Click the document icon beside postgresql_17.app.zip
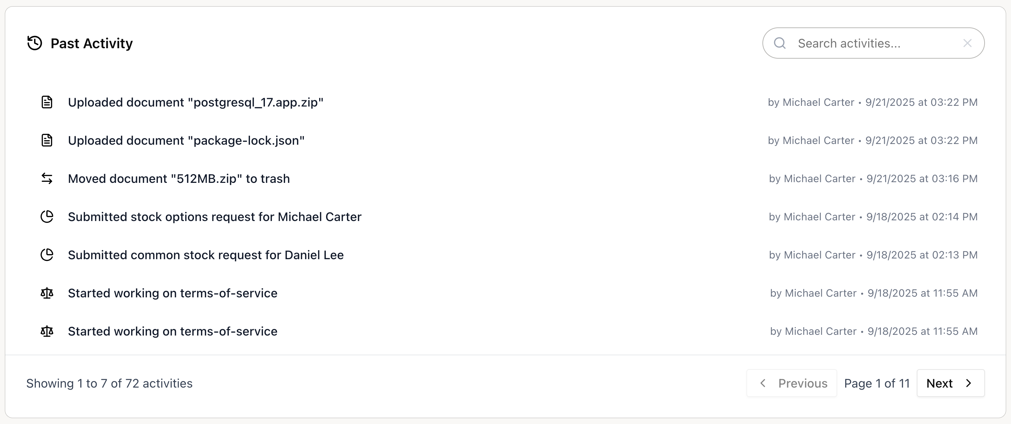Image resolution: width=1011 pixels, height=424 pixels. (x=47, y=102)
